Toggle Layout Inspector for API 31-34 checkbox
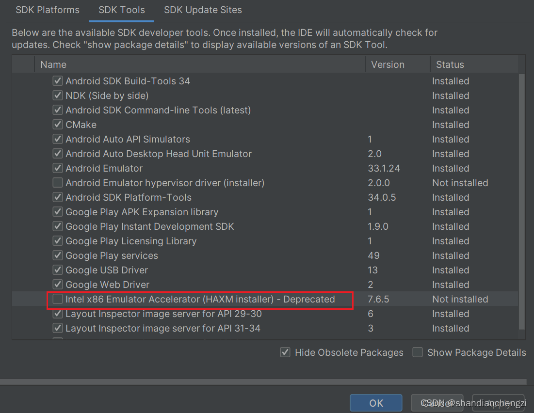534x413 pixels. [x=58, y=328]
